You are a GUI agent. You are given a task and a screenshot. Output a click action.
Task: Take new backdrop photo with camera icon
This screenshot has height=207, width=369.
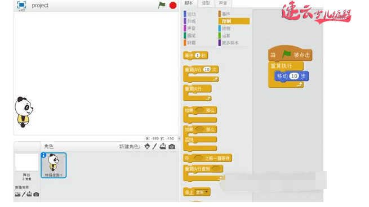pos(36,194)
